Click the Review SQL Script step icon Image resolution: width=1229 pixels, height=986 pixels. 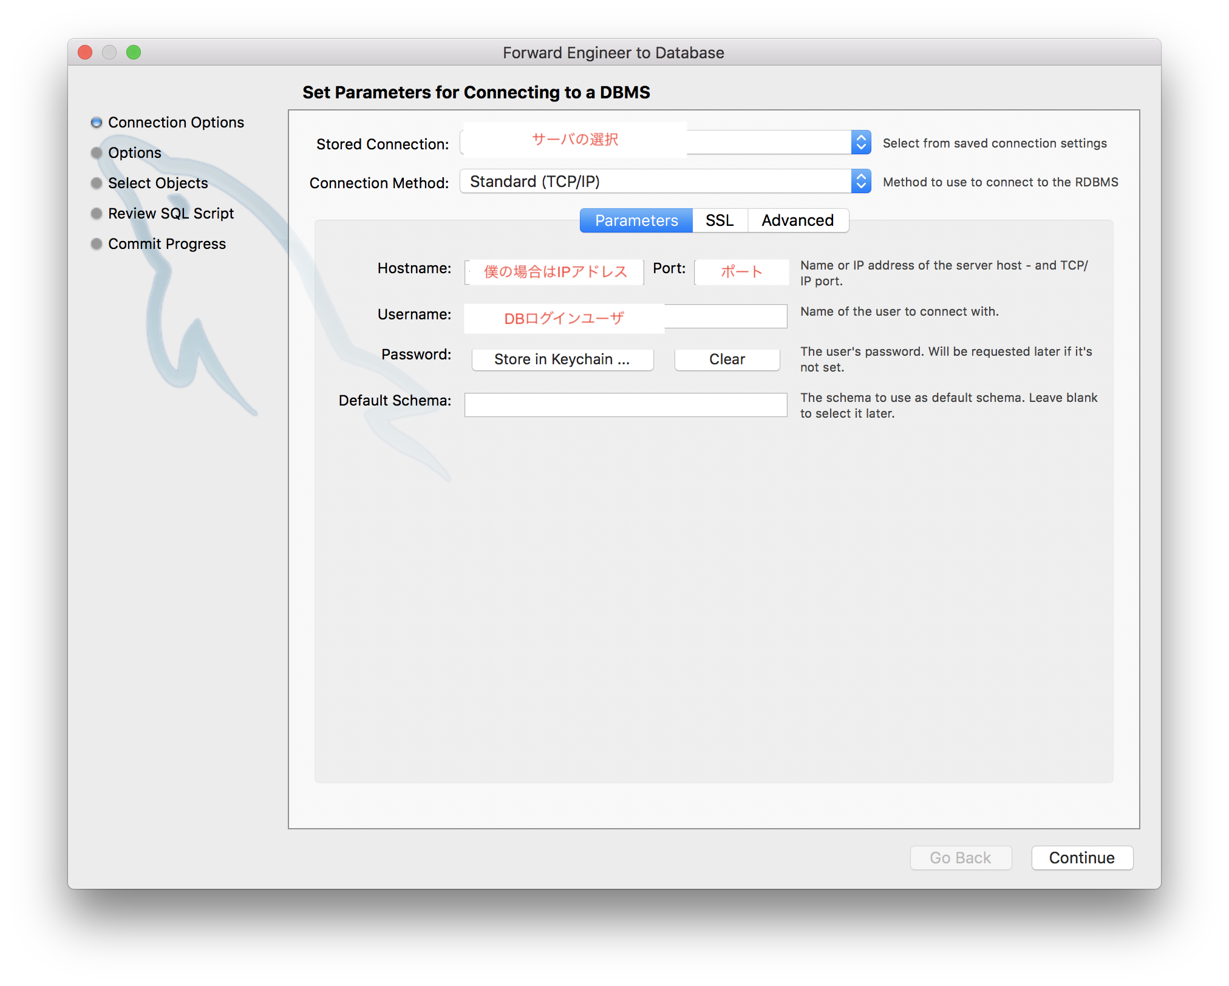tap(95, 211)
